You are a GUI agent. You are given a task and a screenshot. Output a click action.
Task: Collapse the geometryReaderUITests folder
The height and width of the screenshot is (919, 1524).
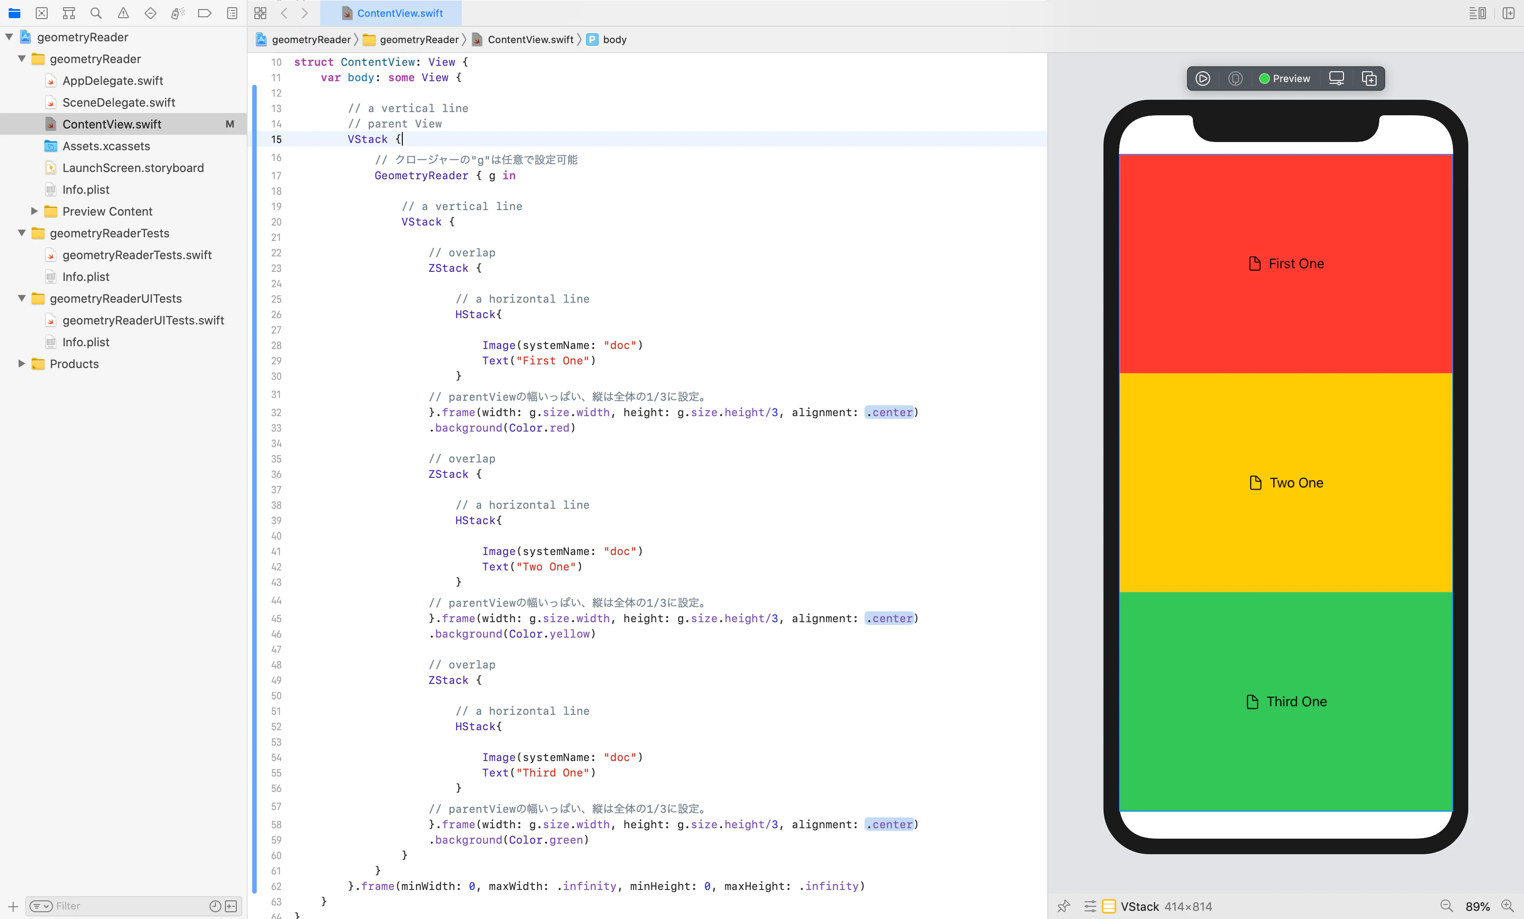click(22, 298)
